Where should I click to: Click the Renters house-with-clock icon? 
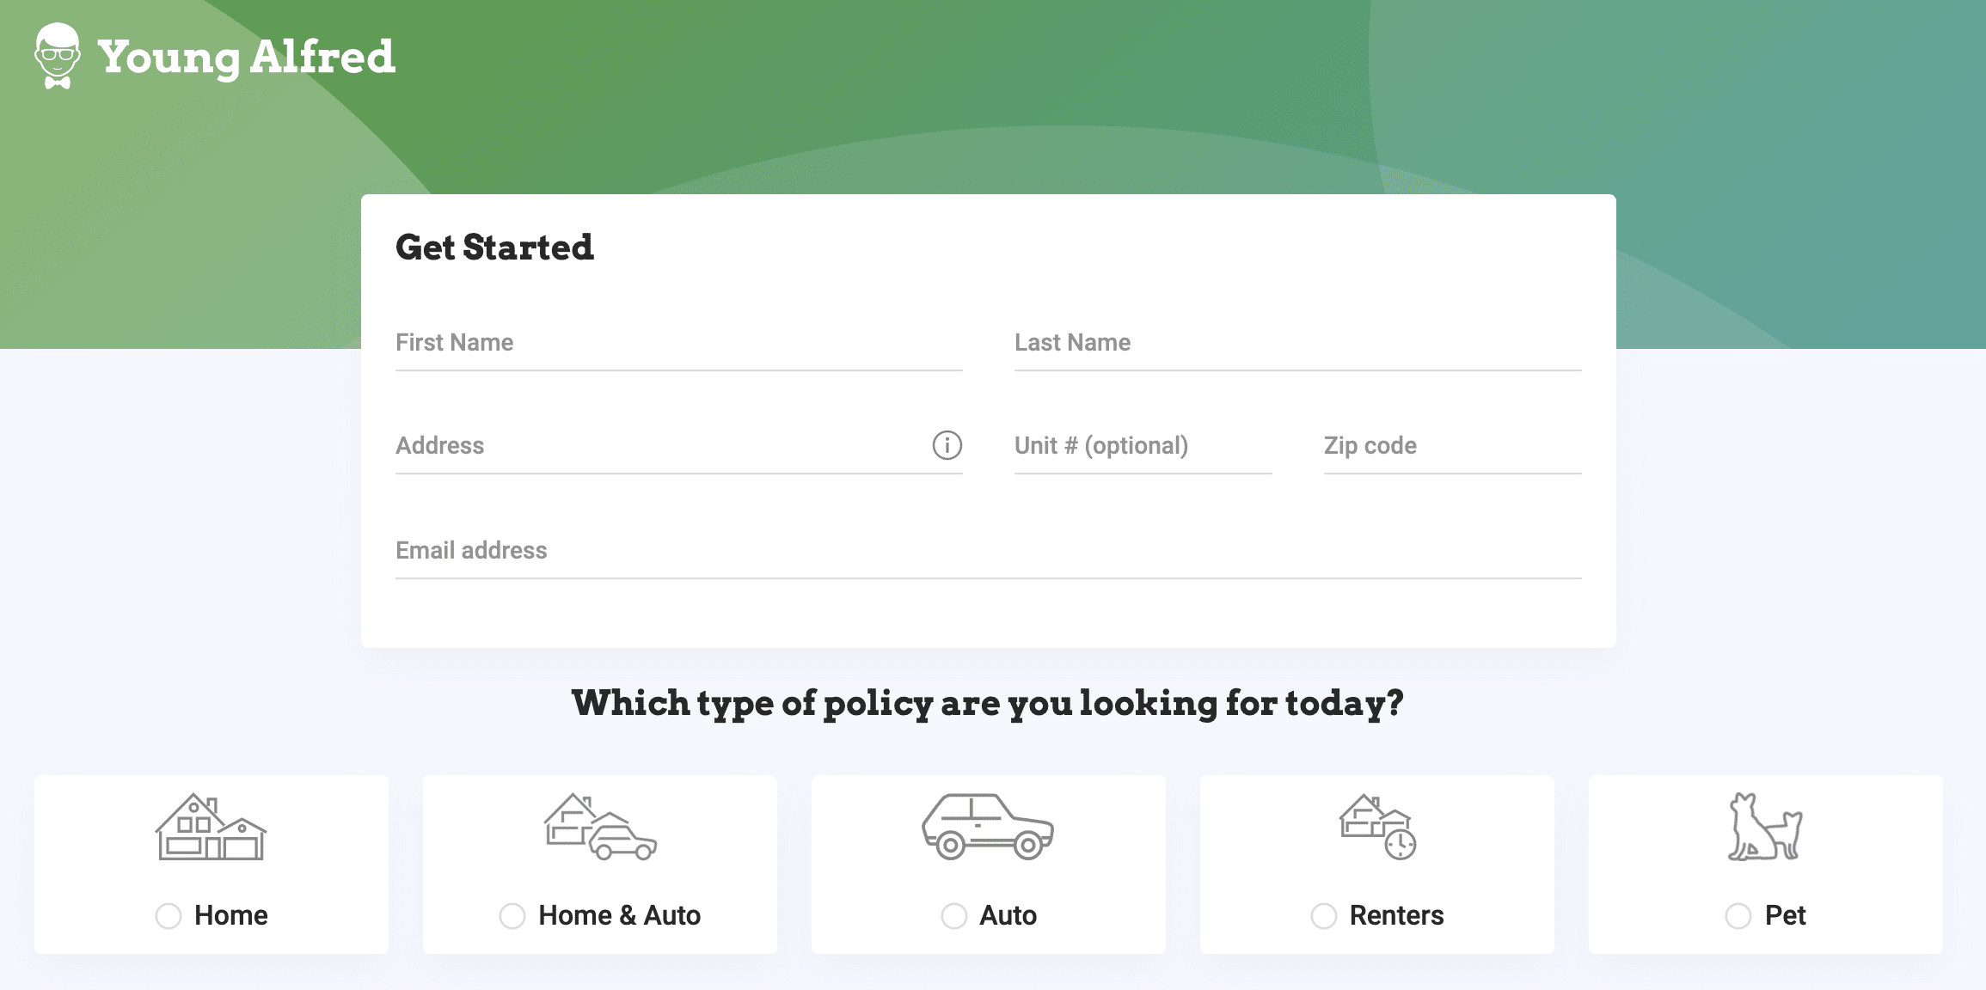coord(1377,827)
